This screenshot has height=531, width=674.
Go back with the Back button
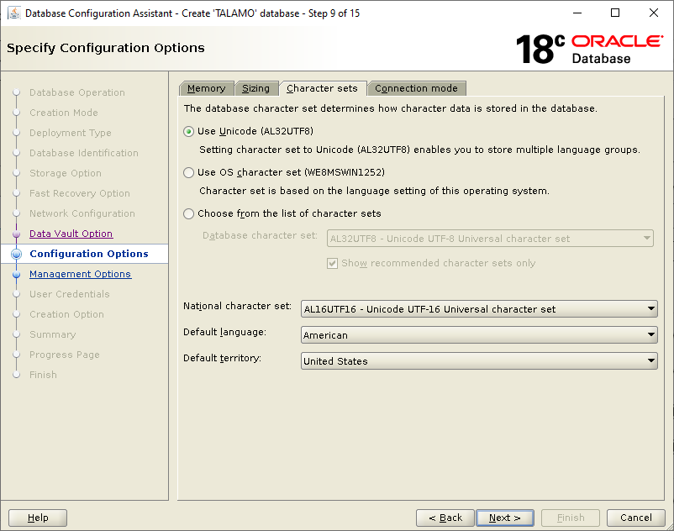pos(445,518)
